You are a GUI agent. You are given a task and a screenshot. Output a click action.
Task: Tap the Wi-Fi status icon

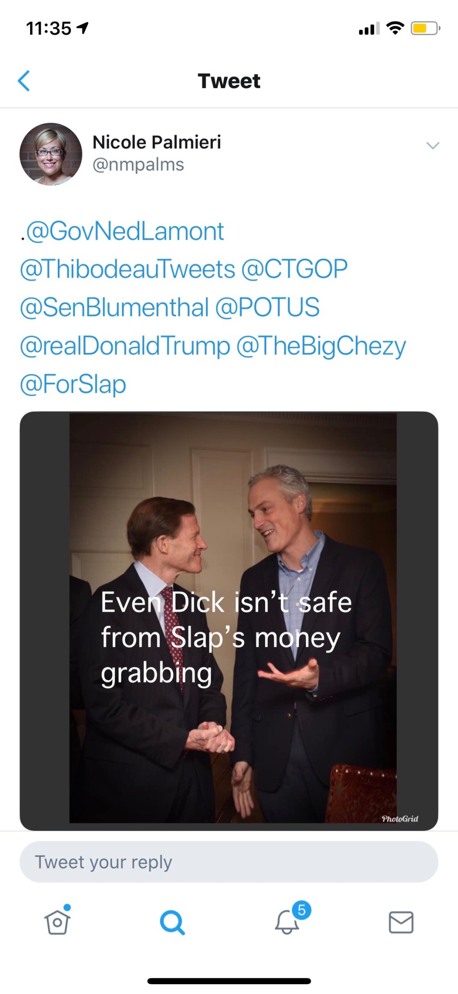[x=395, y=28]
